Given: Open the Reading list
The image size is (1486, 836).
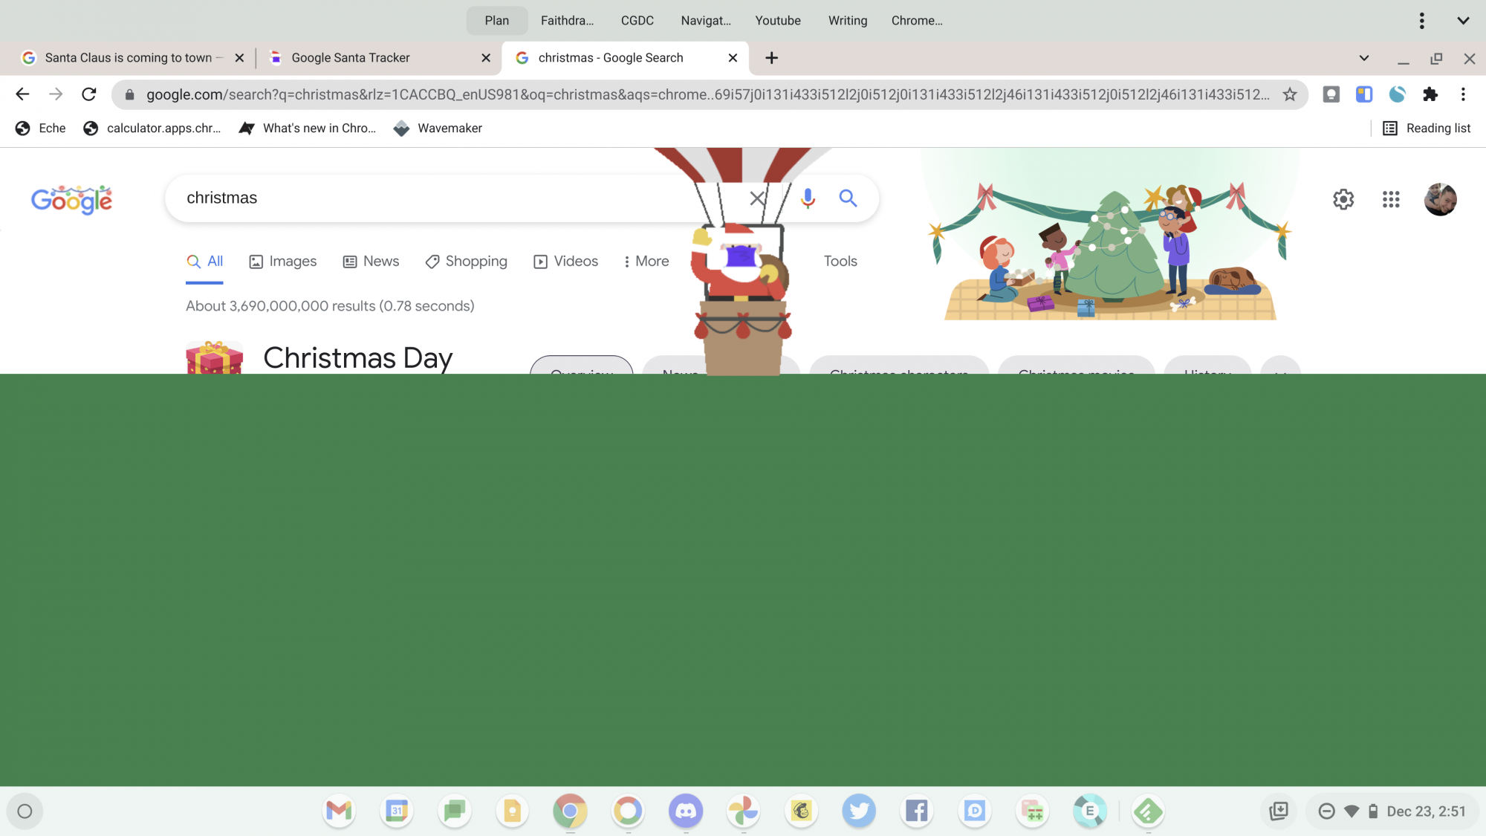Looking at the screenshot, I should click(x=1426, y=128).
